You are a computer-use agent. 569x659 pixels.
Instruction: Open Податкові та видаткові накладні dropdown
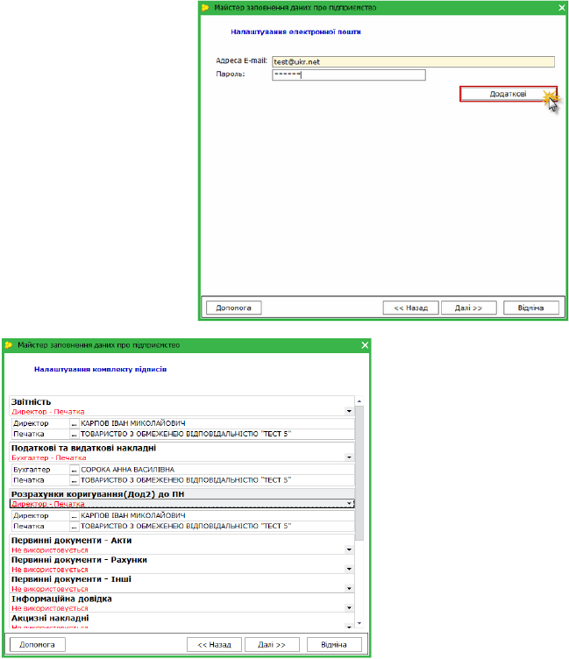coord(349,457)
